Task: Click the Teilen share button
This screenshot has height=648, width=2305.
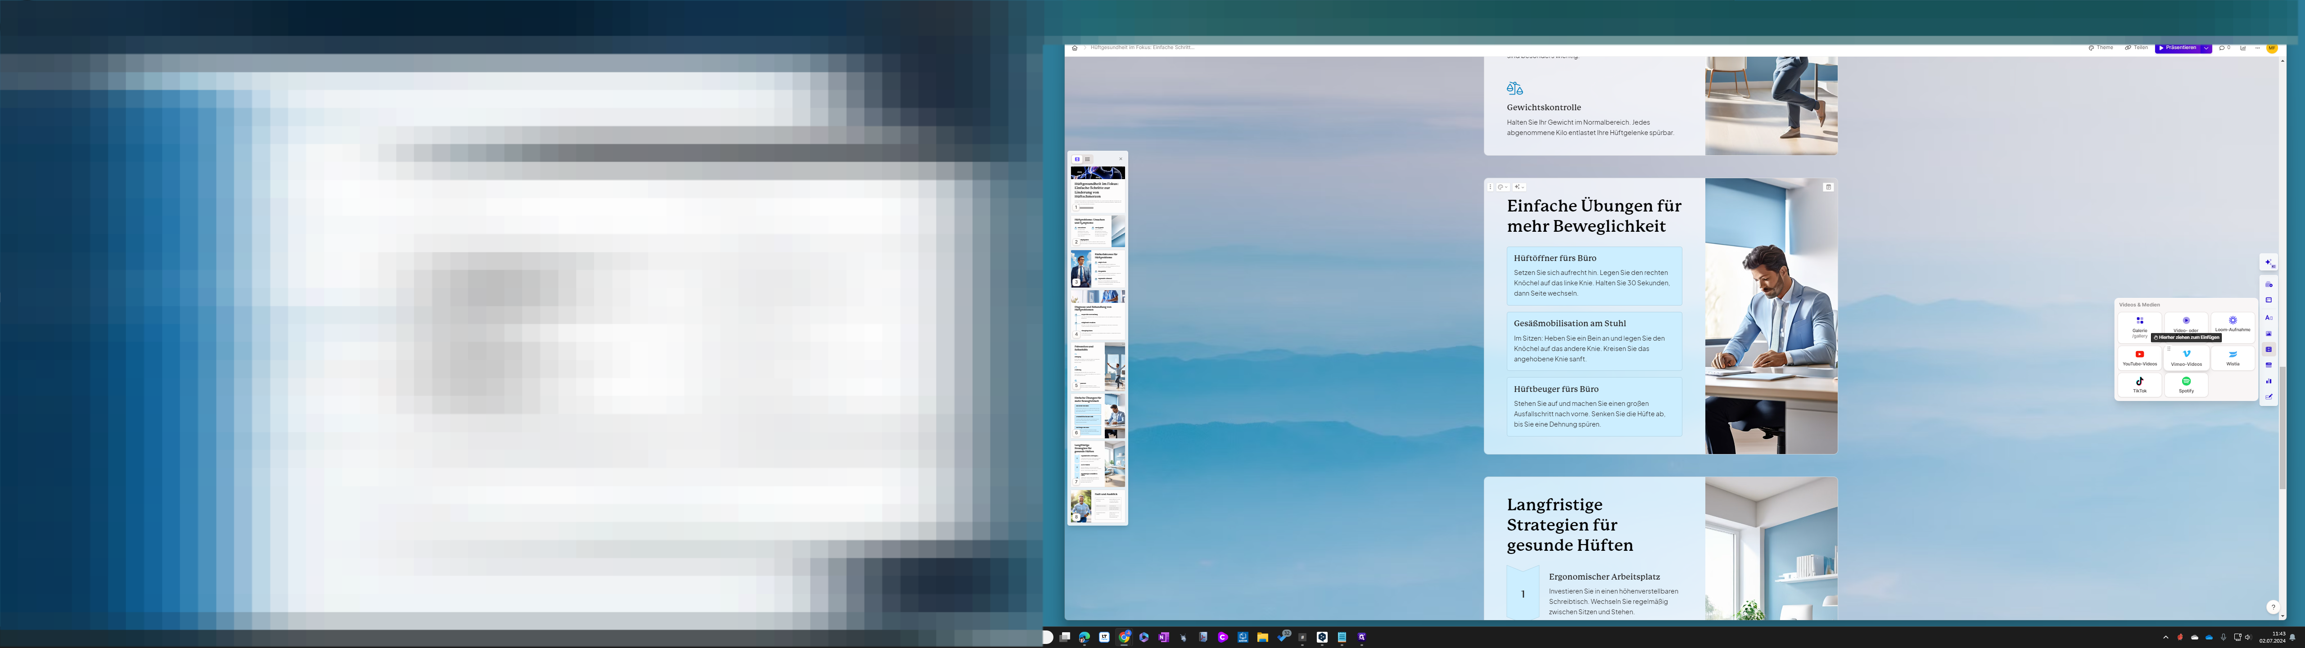Action: click(2136, 47)
